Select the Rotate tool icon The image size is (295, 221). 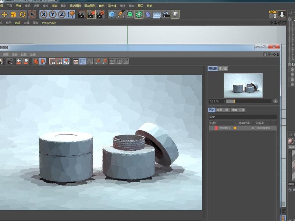pos(23,14)
